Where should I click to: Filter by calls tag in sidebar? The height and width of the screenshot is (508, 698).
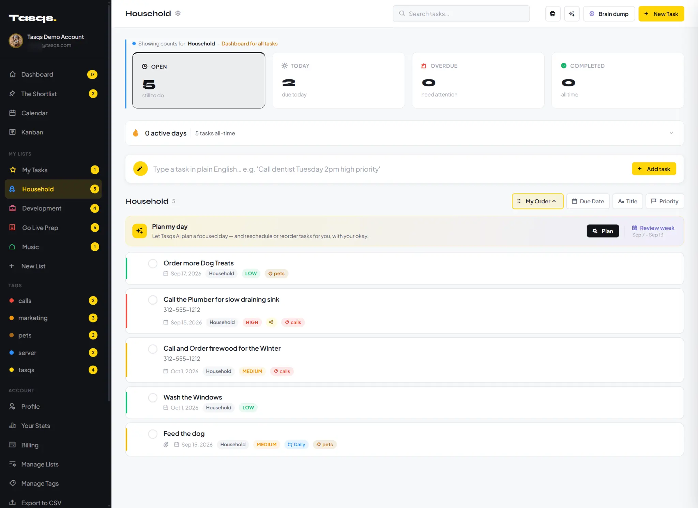click(54, 301)
